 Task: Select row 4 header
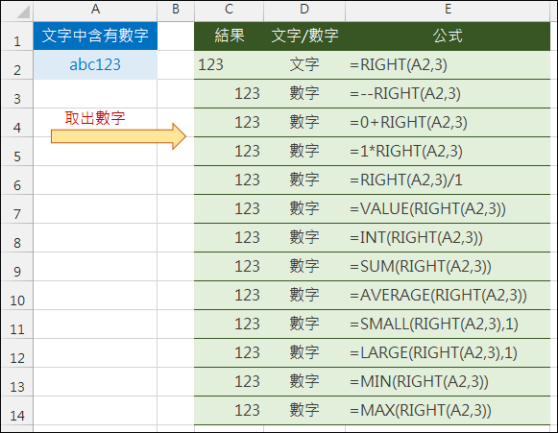point(16,123)
